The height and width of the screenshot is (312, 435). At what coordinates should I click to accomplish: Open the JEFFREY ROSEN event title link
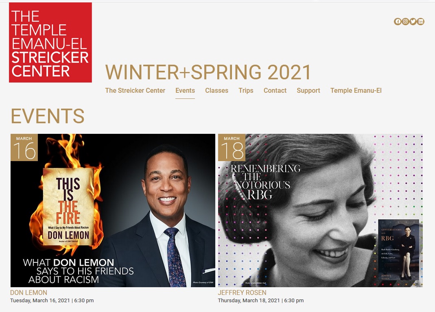coord(242,292)
